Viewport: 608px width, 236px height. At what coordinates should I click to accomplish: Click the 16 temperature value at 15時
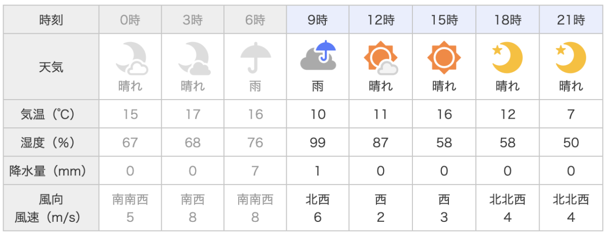click(444, 115)
